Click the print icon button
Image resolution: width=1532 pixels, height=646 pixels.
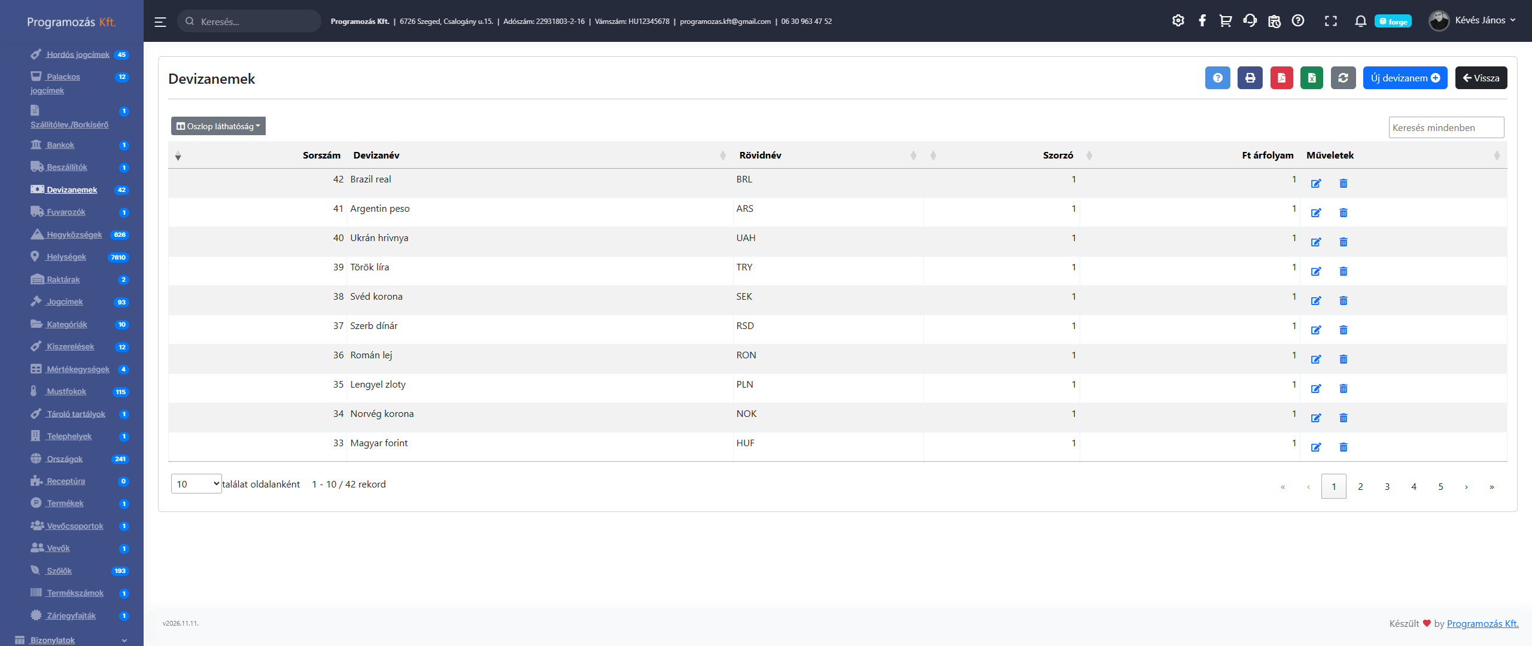1250,78
